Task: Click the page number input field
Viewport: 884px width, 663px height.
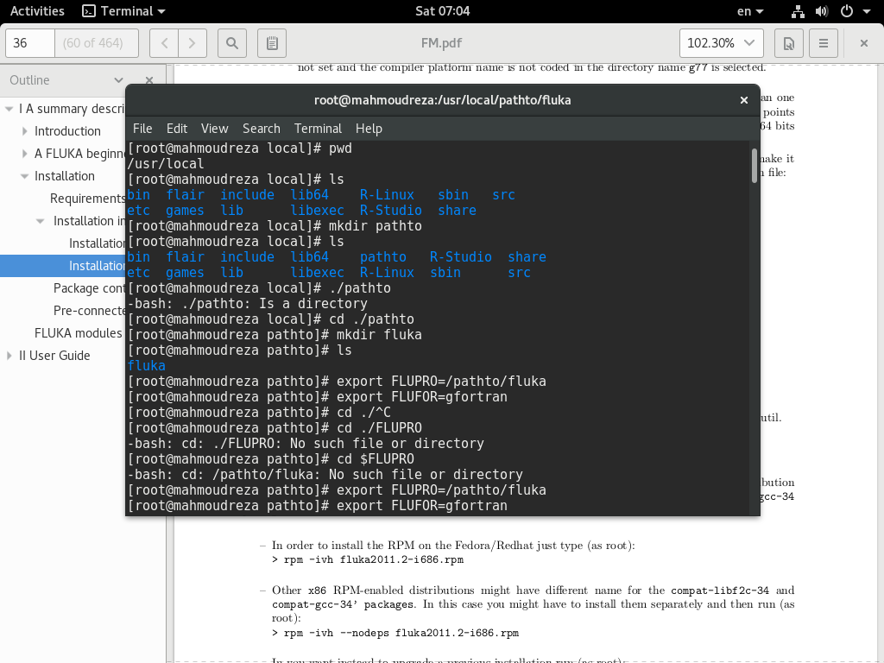Action: (30, 43)
